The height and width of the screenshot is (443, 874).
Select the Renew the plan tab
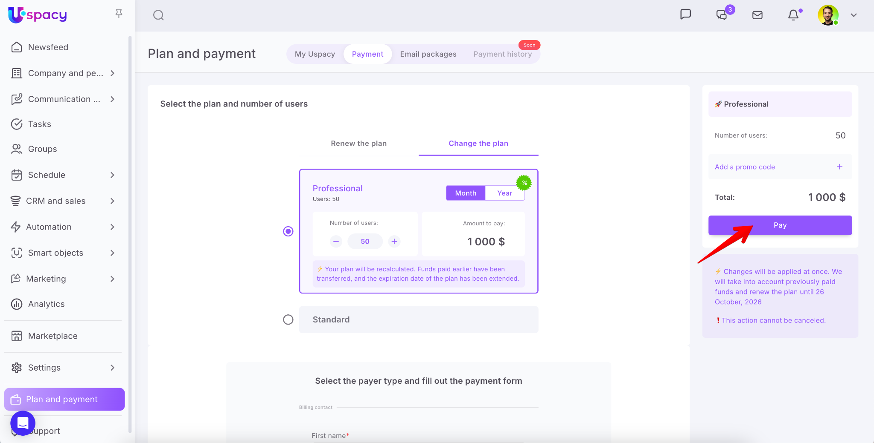click(x=358, y=144)
